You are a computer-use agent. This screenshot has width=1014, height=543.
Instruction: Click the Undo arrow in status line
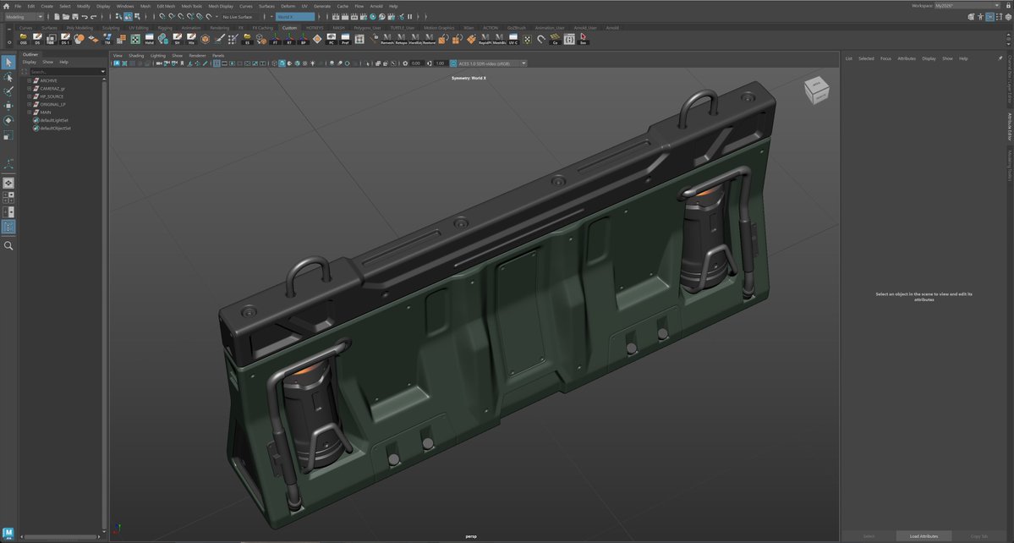coord(85,17)
